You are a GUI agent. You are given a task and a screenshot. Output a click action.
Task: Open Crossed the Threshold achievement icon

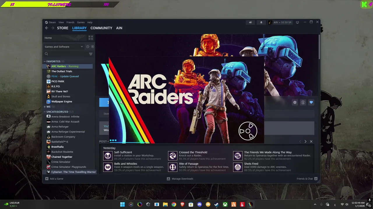pyautogui.click(x=173, y=156)
